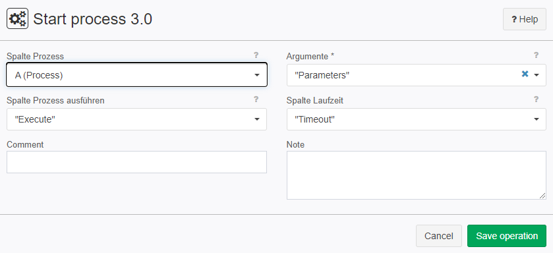Open the "Timeout" dropdown arrow
The width and height of the screenshot is (553, 253).
pyautogui.click(x=537, y=119)
